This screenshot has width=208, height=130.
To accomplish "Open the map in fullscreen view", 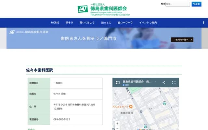I will tap(174, 83).
